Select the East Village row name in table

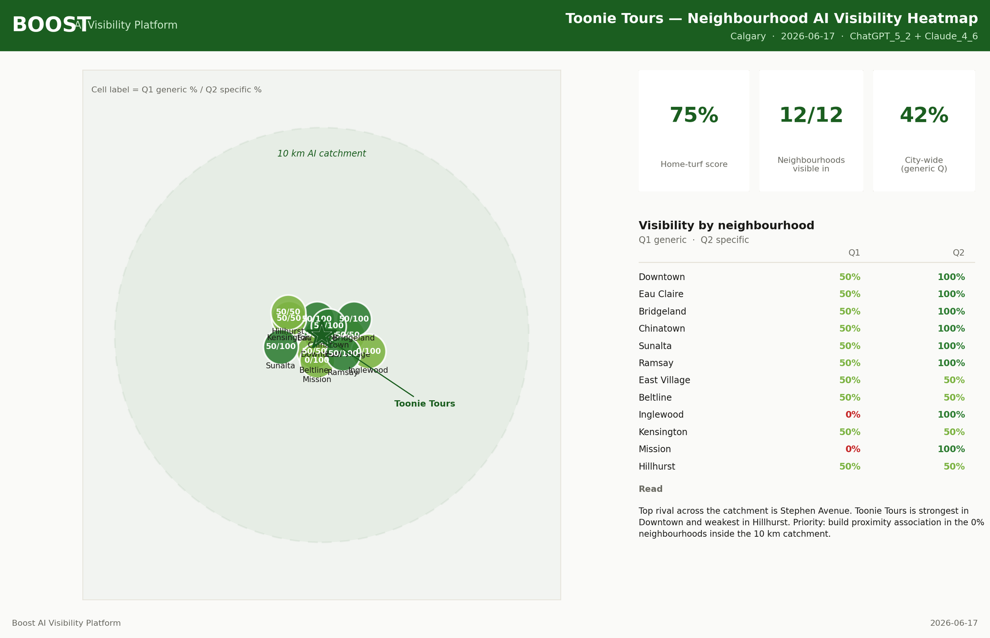pyautogui.click(x=664, y=381)
